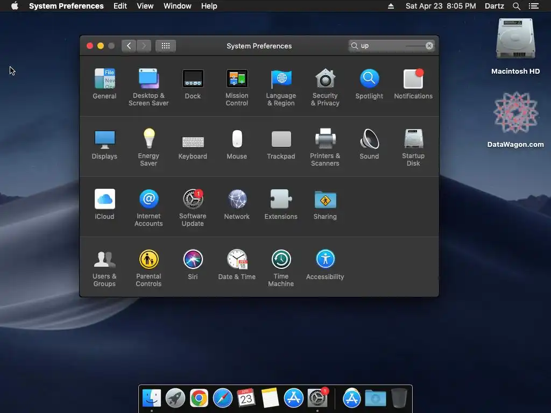
Task: Open the Extensions preference pane
Action: pyautogui.click(x=281, y=204)
